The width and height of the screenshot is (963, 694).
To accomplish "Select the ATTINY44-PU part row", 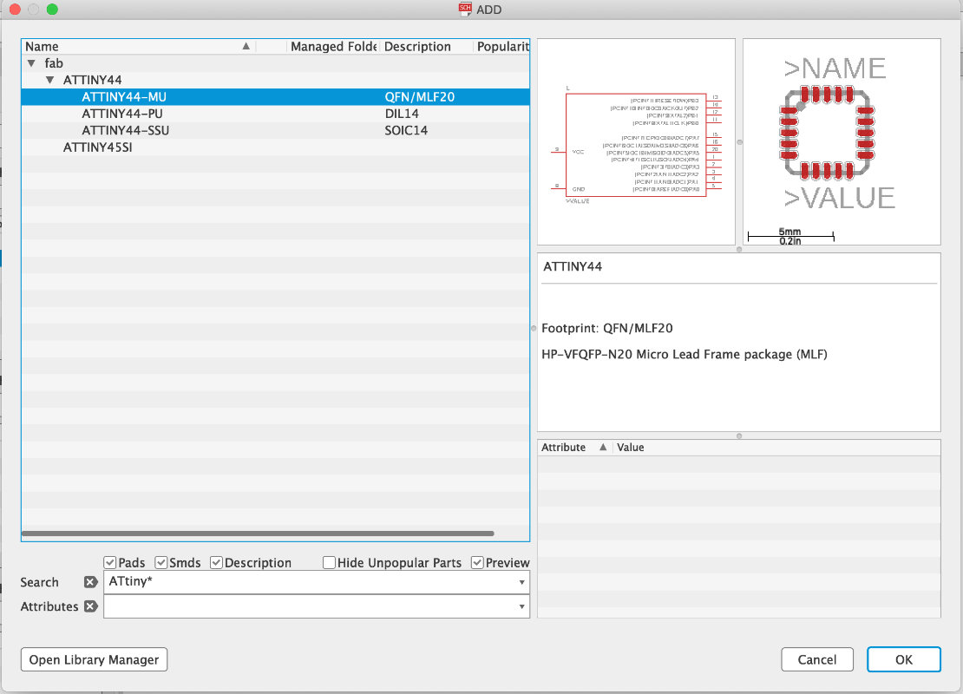I will coord(275,114).
